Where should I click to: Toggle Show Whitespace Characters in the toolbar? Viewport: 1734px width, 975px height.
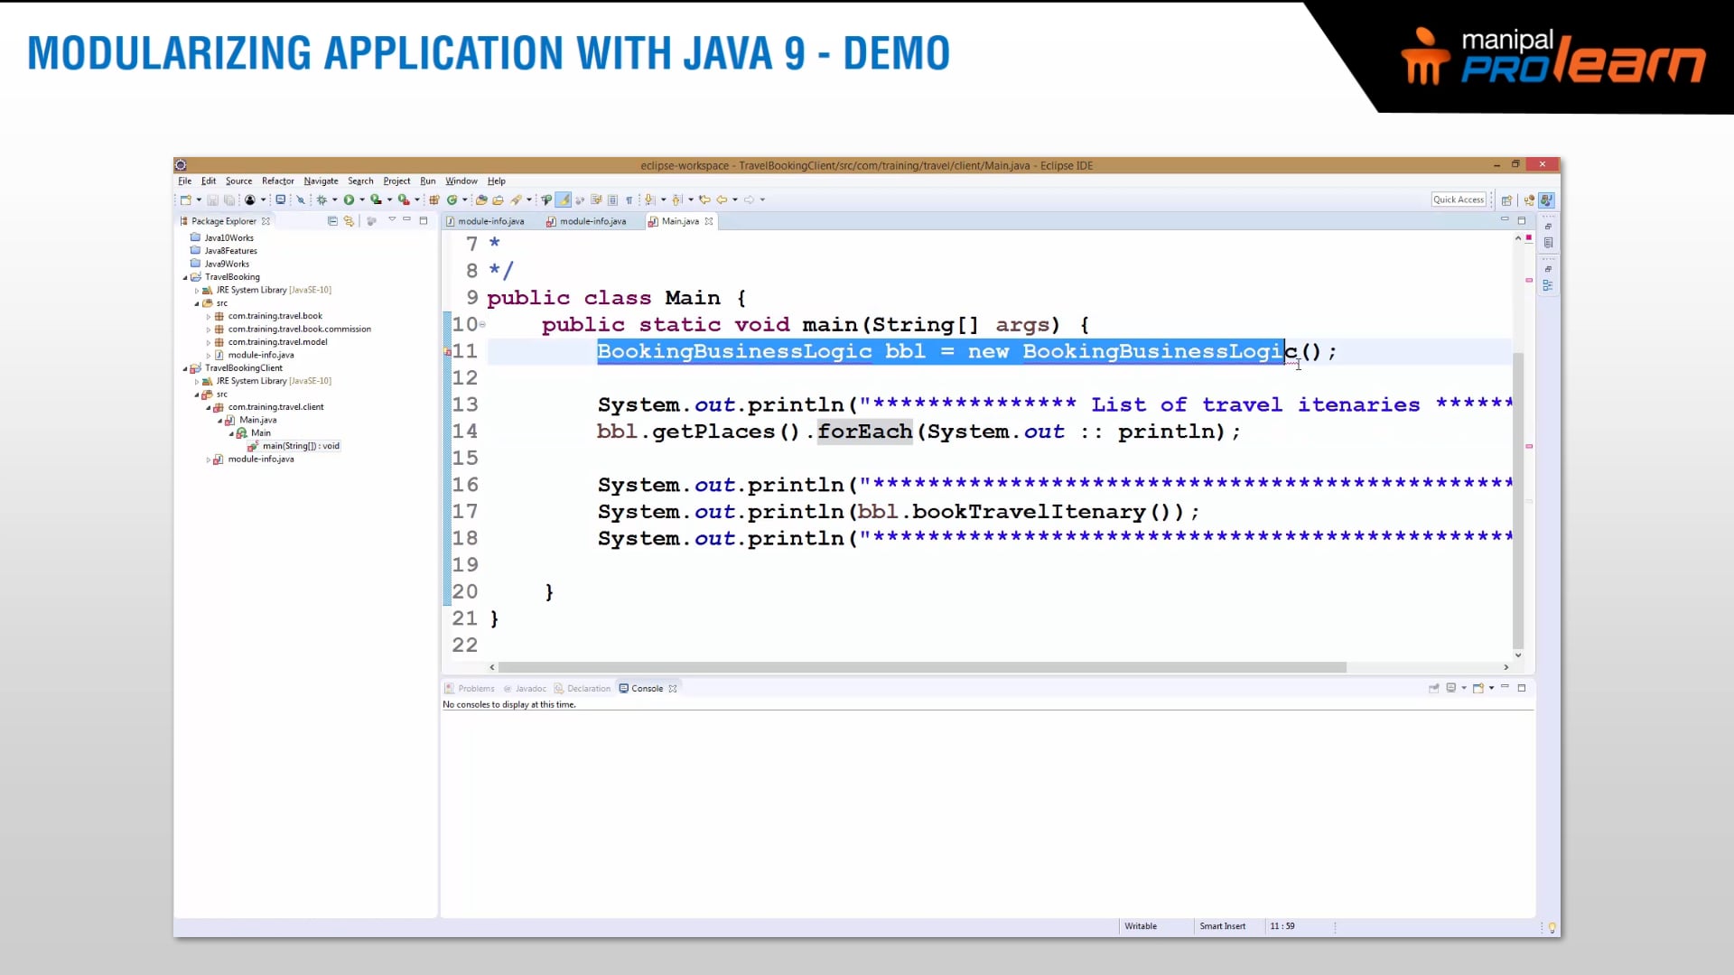pyautogui.click(x=630, y=200)
